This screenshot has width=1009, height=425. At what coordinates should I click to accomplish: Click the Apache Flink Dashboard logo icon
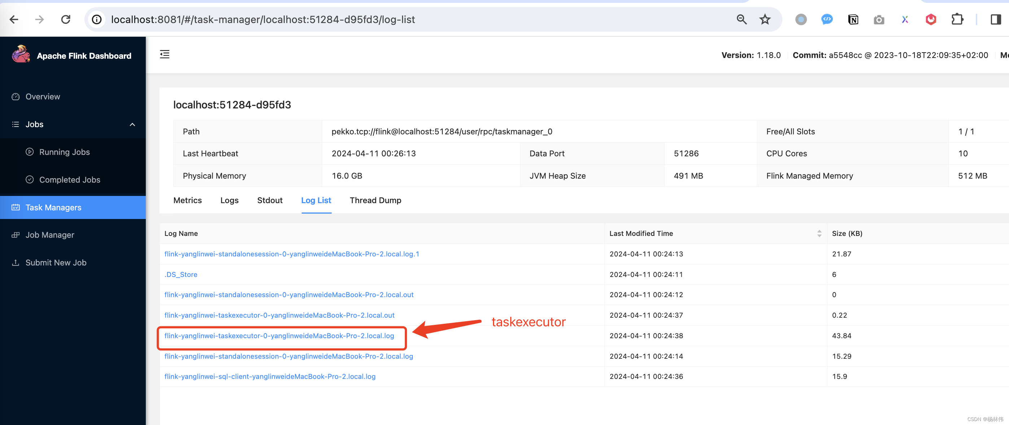point(21,55)
